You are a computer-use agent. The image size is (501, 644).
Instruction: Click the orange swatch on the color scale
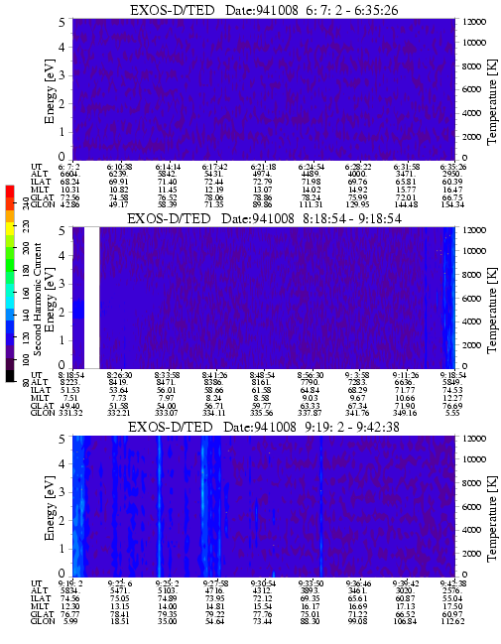coord(10,216)
